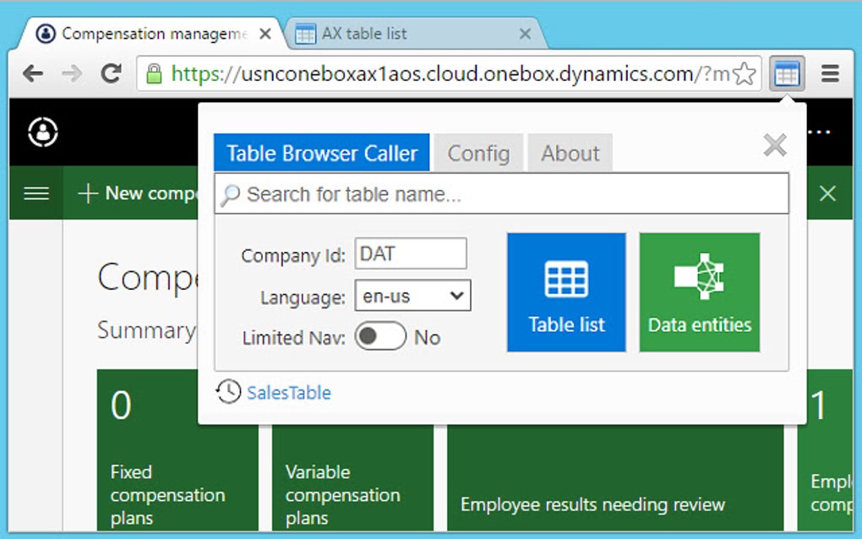
Task: Click the green padlock in the address bar
Action: (154, 73)
